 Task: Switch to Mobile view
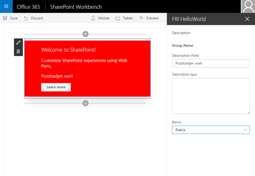(100, 18)
